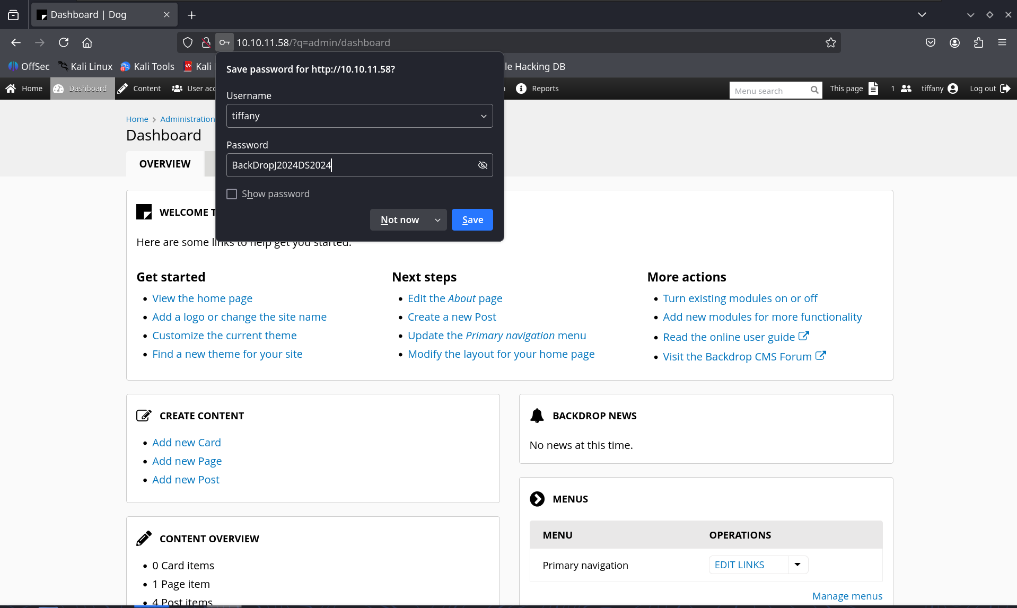The image size is (1017, 608).
Task: Close the Dashboard | Dog tab
Action: pyautogui.click(x=166, y=14)
